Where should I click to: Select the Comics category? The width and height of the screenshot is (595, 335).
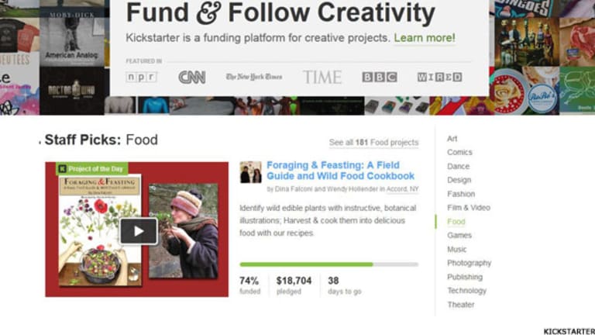pos(459,152)
